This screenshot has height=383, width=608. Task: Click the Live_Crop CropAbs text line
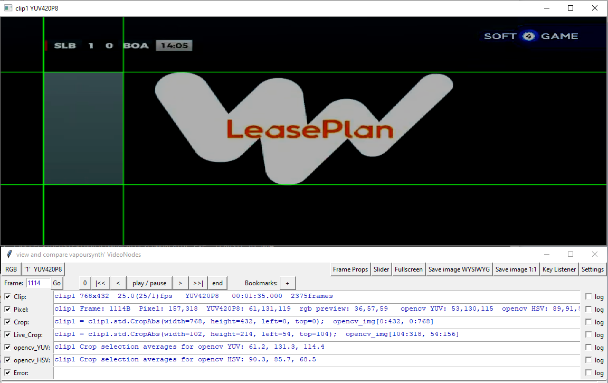click(x=317, y=334)
